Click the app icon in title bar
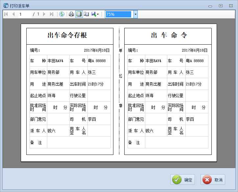The height and width of the screenshot is (192, 238). pos(6,6)
